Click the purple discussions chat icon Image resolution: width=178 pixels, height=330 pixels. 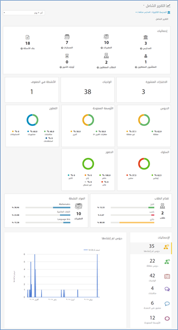167,289
